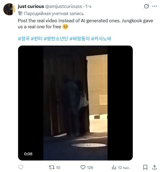Like the post with heart icon

pyautogui.click(x=83, y=167)
